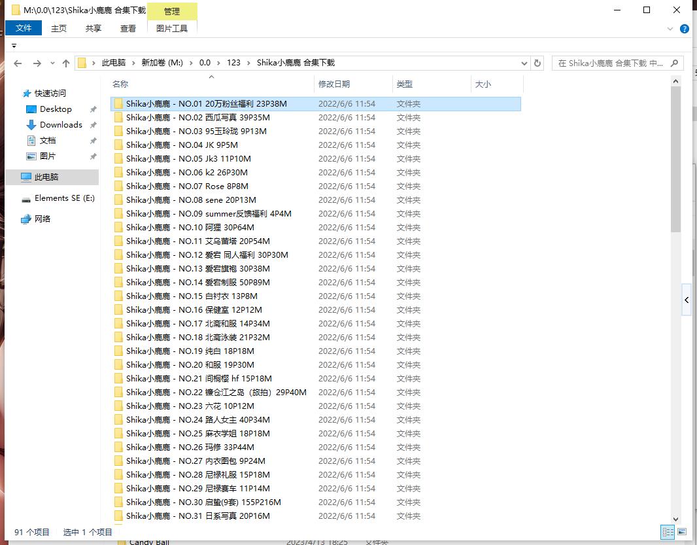Expand the ribbon with the chevron
Screen dimensions: 697x545
(670, 29)
